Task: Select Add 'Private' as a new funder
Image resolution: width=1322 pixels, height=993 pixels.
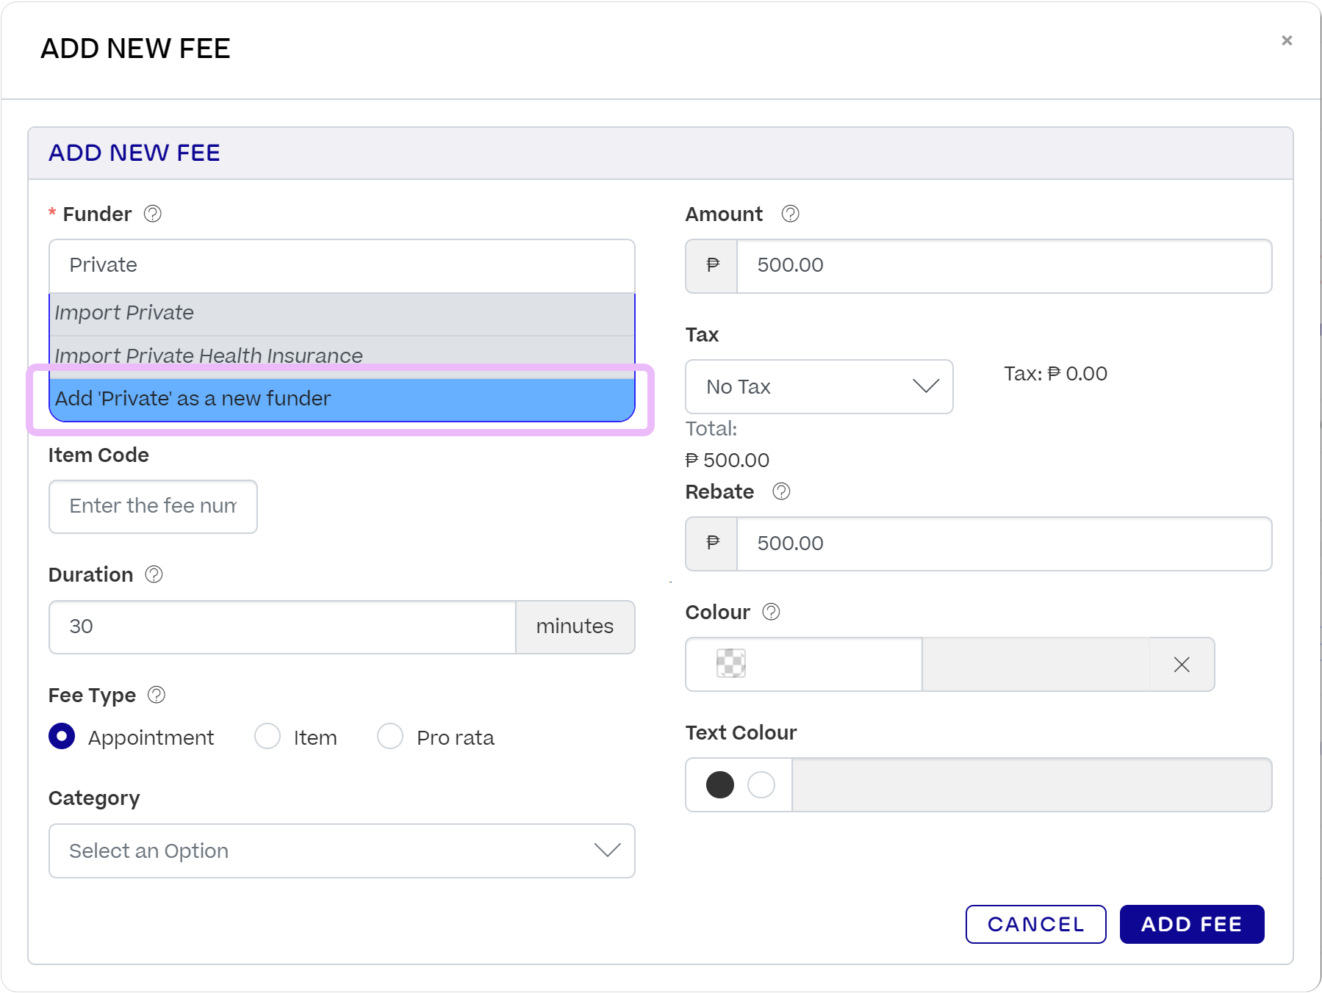Action: pos(342,399)
